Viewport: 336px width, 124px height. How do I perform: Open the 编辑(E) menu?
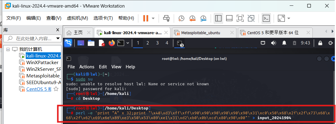(x=33, y=18)
